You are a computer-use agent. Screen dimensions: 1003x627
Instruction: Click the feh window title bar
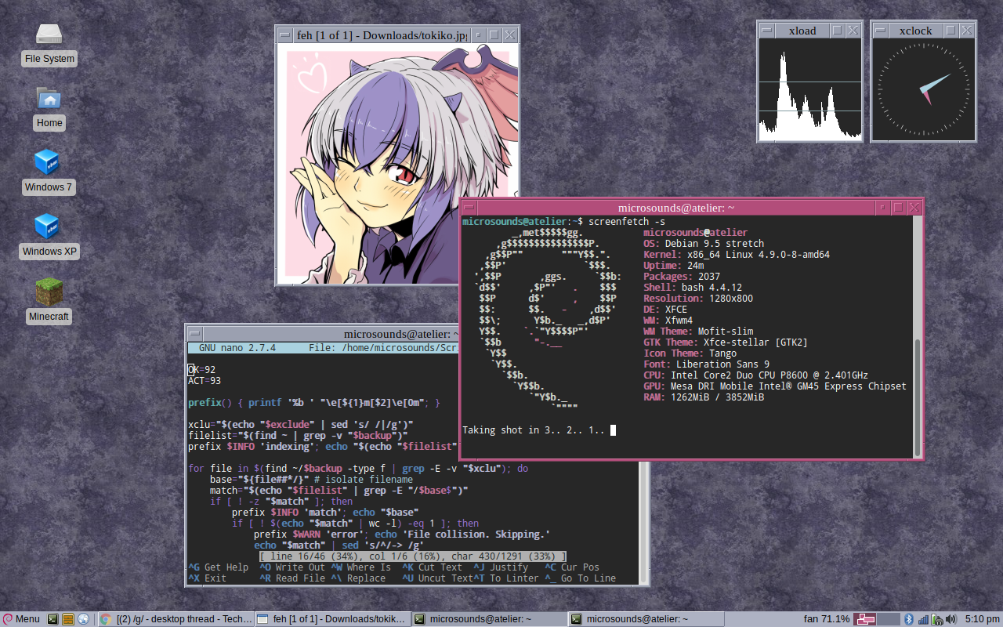(382, 35)
